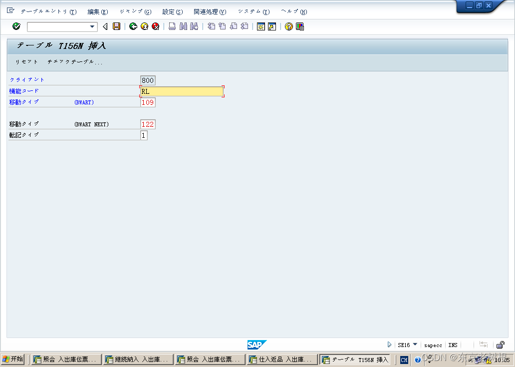Viewport: 515px width, 367px height.
Task: Go back using the green Back icon
Action: tap(133, 26)
